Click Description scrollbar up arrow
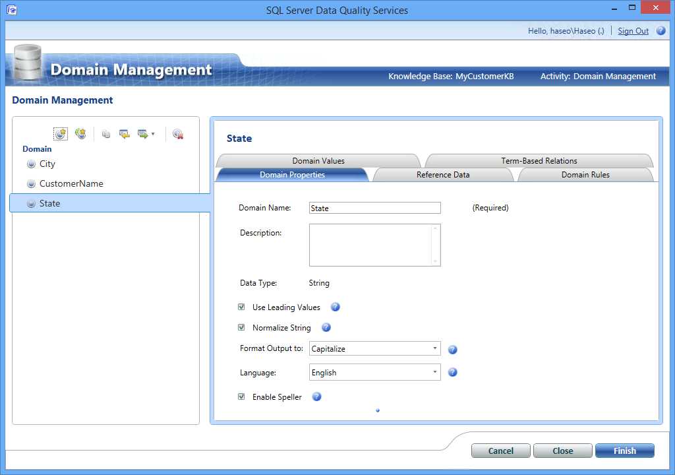This screenshot has width=675, height=475. pos(435,228)
